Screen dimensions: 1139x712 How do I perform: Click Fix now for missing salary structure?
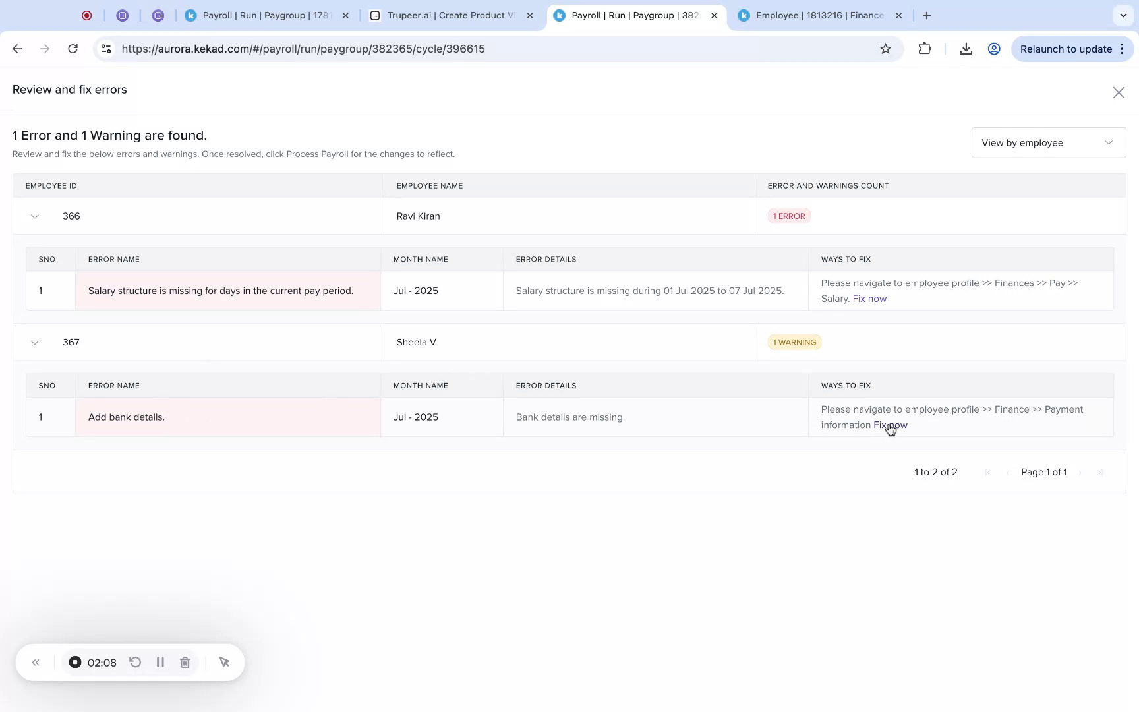click(x=869, y=298)
